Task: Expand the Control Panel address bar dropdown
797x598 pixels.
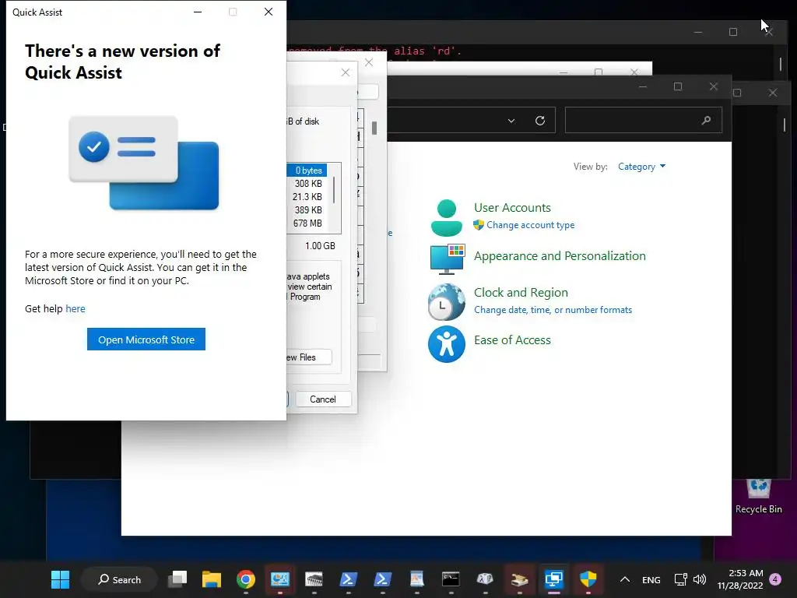Action: 511,121
